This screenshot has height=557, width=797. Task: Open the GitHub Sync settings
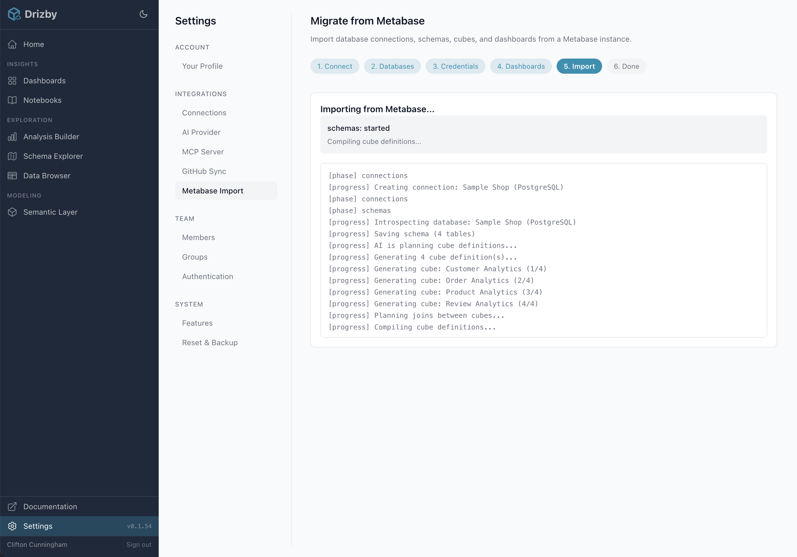pos(204,171)
